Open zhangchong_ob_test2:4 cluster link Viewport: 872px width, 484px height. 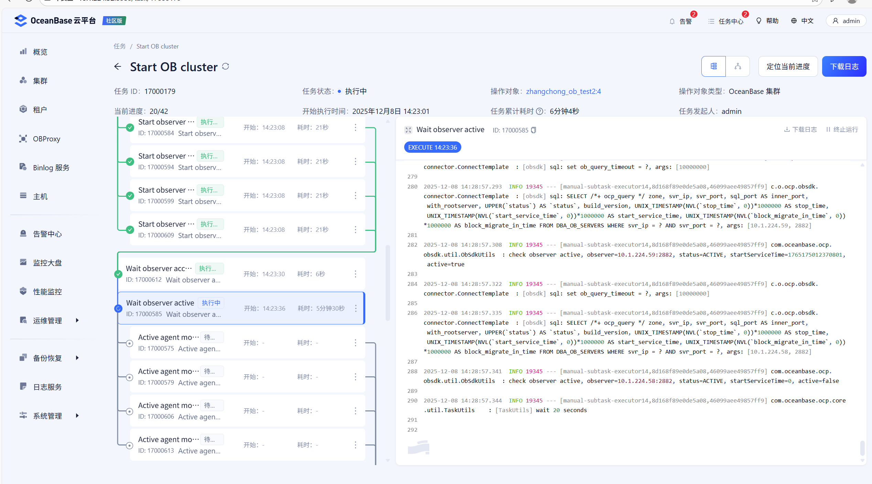point(563,92)
